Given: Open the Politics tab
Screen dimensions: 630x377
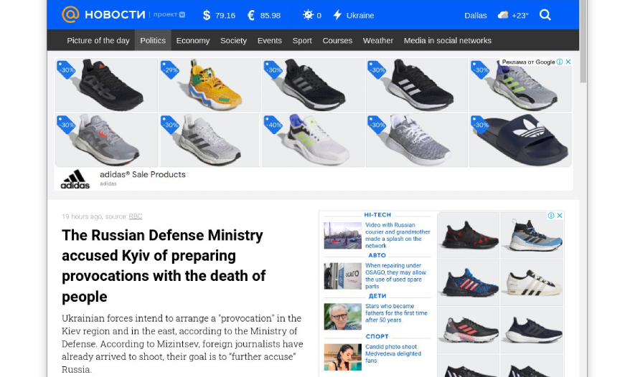Looking at the screenshot, I should 153,41.
